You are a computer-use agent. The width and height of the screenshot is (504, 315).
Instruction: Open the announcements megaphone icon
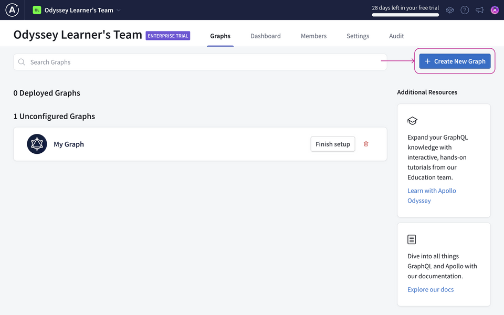479,10
